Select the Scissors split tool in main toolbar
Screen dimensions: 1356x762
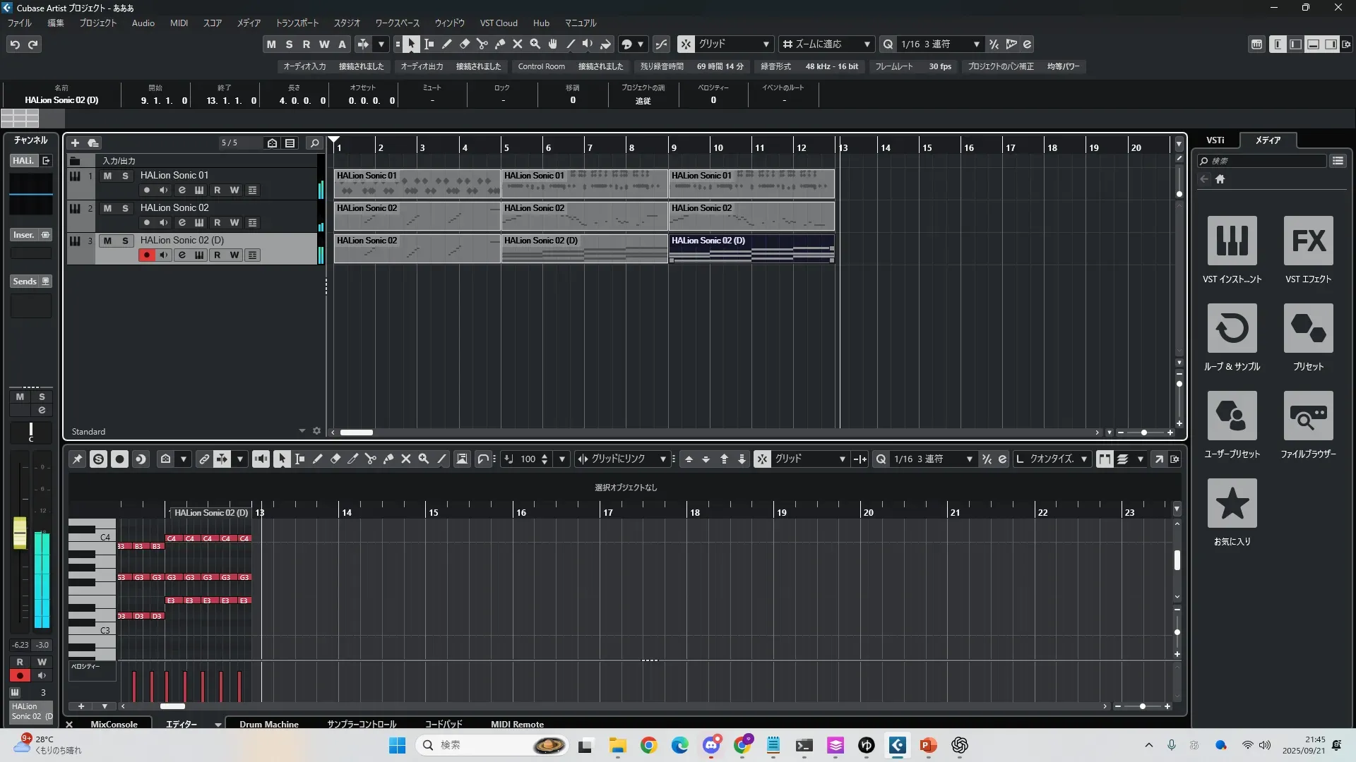[x=482, y=44]
